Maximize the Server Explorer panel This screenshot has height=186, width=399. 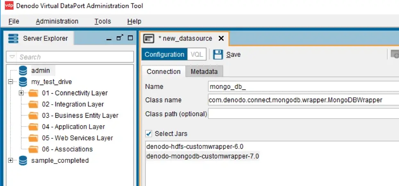pos(130,38)
